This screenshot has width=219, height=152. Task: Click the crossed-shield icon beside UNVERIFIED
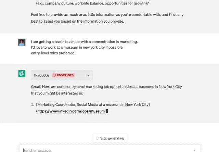pyautogui.click(x=55, y=75)
